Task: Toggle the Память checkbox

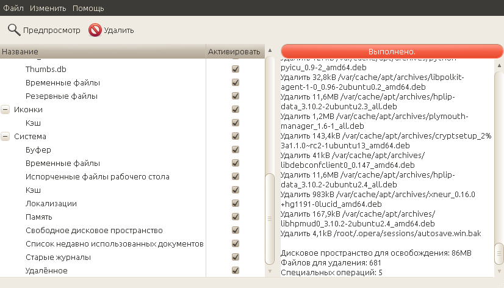Action: pos(236,217)
